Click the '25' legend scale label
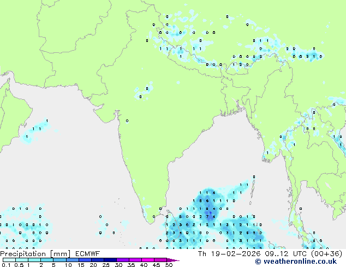The height and width of the screenshot is (267, 346). pos(106,265)
